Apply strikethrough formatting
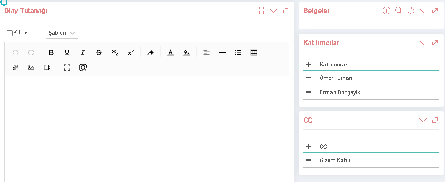The width and height of the screenshot is (445, 182). [x=99, y=52]
